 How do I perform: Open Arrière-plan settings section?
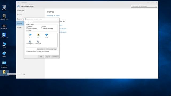(21, 11)
